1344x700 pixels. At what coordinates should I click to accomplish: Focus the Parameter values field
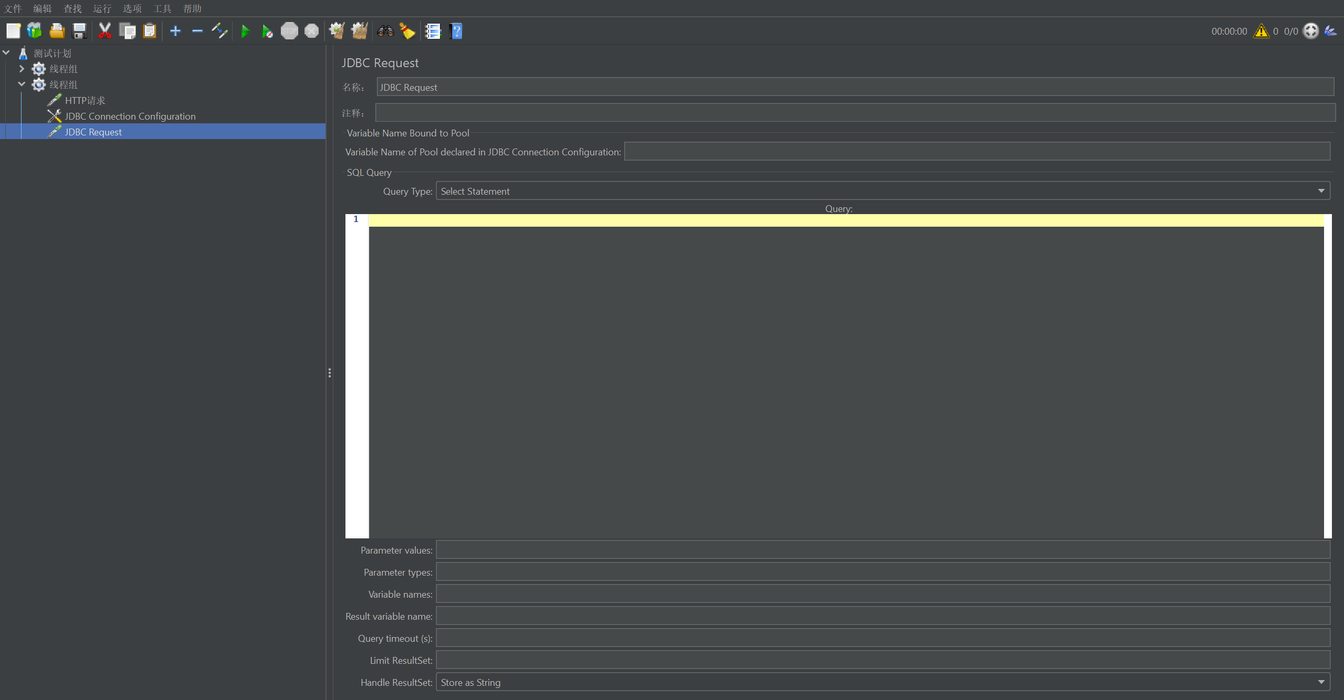(883, 550)
